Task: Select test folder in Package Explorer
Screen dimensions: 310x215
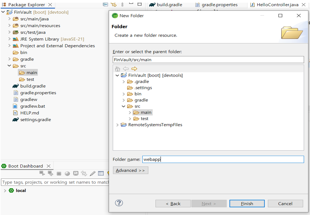Action: click(27, 79)
